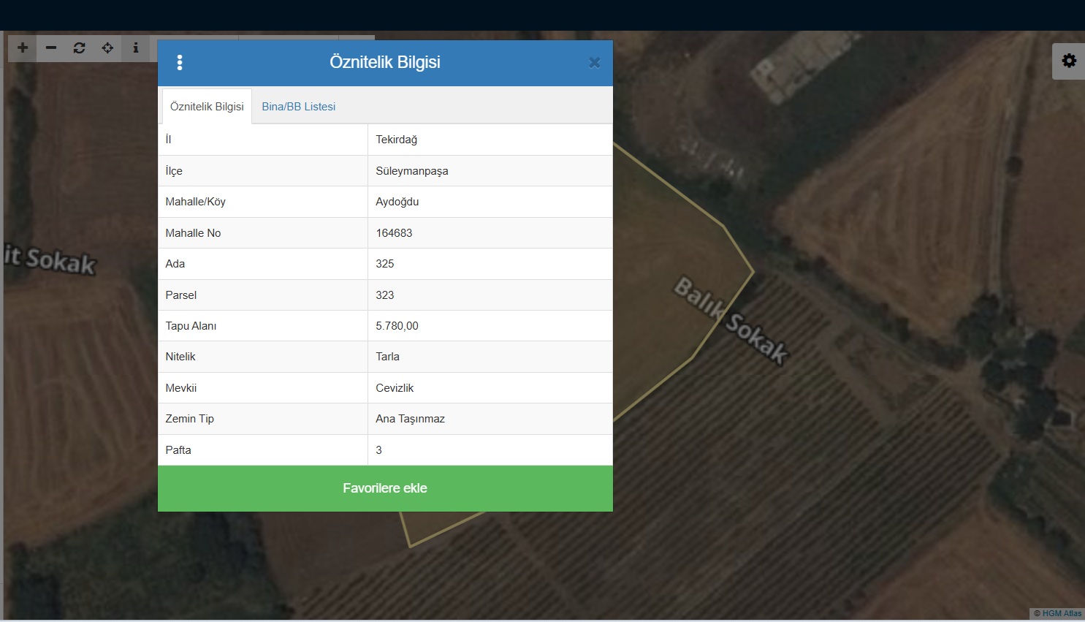Screen dimensions: 1085x622
Task: Click the Favorilere ekle button
Action: [385, 488]
